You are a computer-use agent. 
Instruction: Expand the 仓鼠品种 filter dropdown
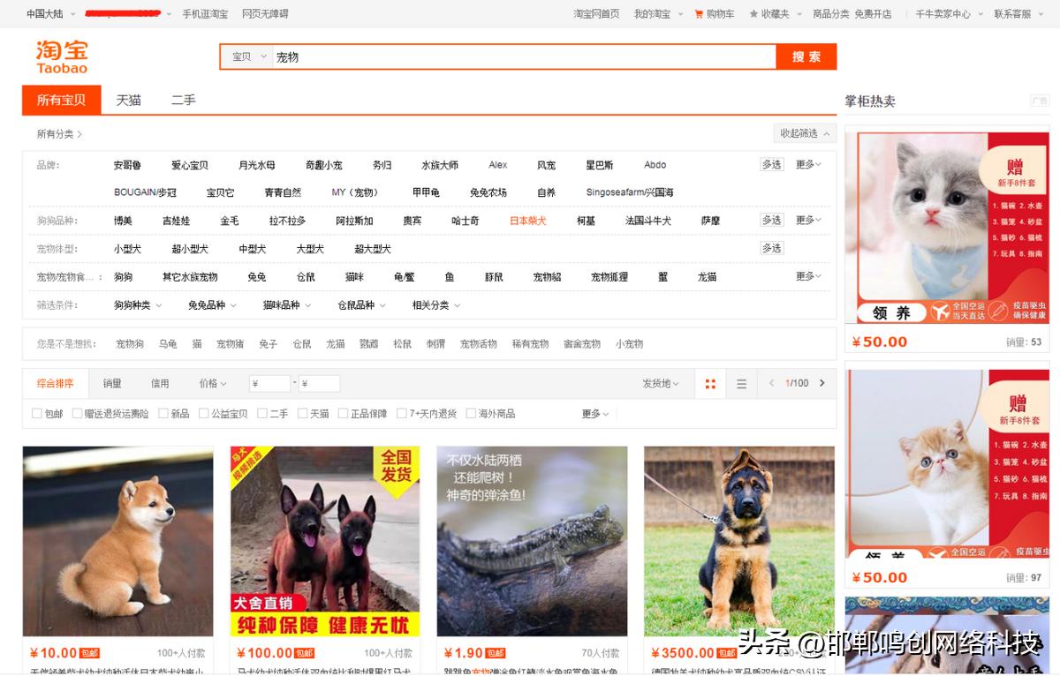pyautogui.click(x=362, y=304)
